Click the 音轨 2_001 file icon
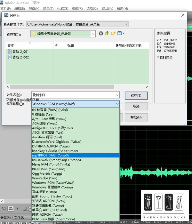192x224 pixels. [10, 52]
